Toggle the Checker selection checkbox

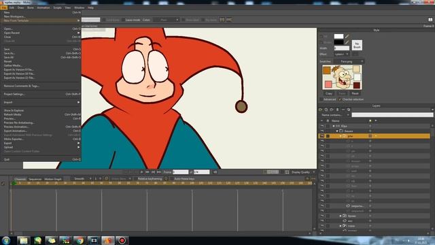[x=340, y=99]
